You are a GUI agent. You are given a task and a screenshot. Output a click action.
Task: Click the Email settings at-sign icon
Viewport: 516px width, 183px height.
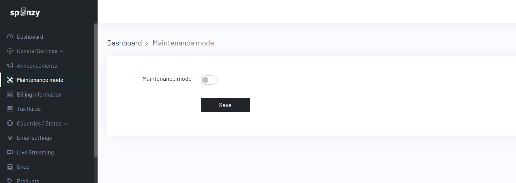(x=10, y=138)
